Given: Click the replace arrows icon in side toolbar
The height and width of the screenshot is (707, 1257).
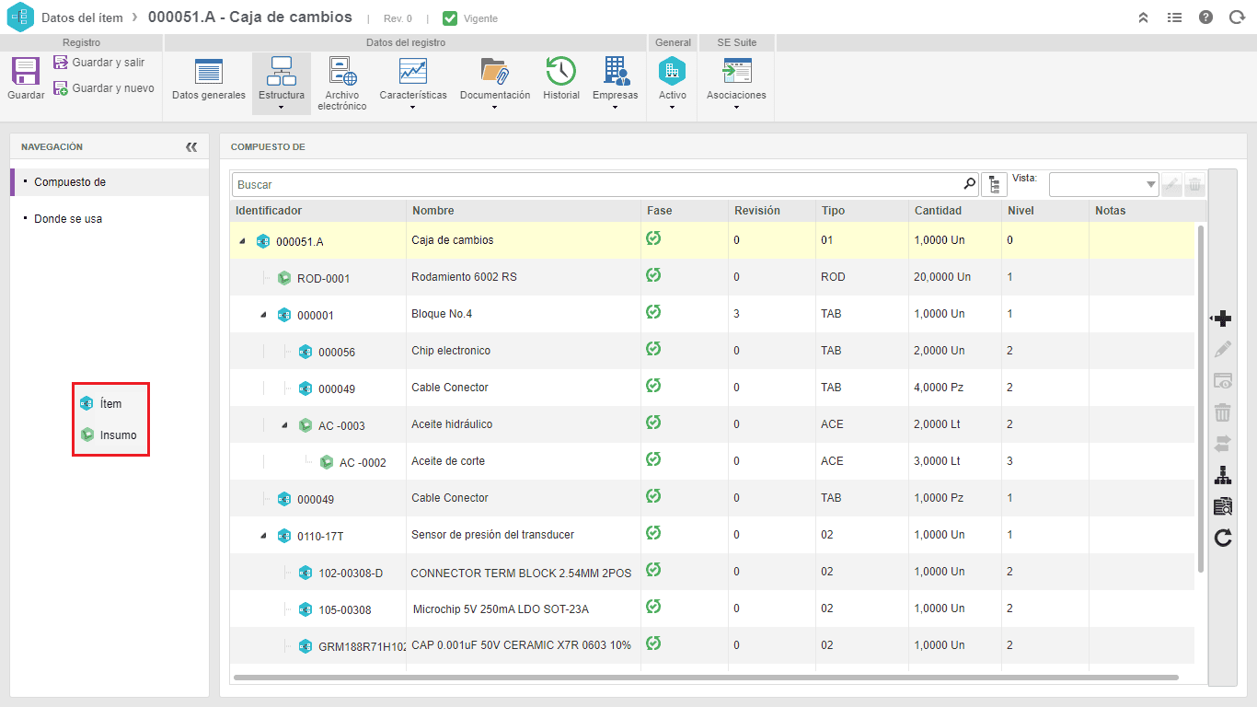Looking at the screenshot, I should [1223, 444].
